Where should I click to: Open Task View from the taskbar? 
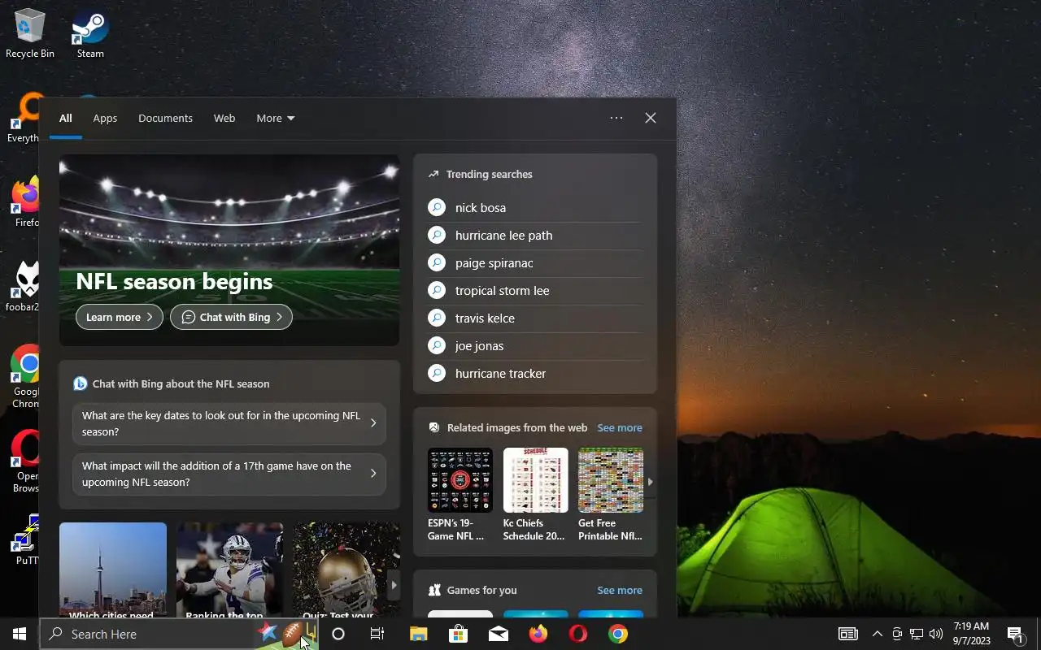click(377, 634)
